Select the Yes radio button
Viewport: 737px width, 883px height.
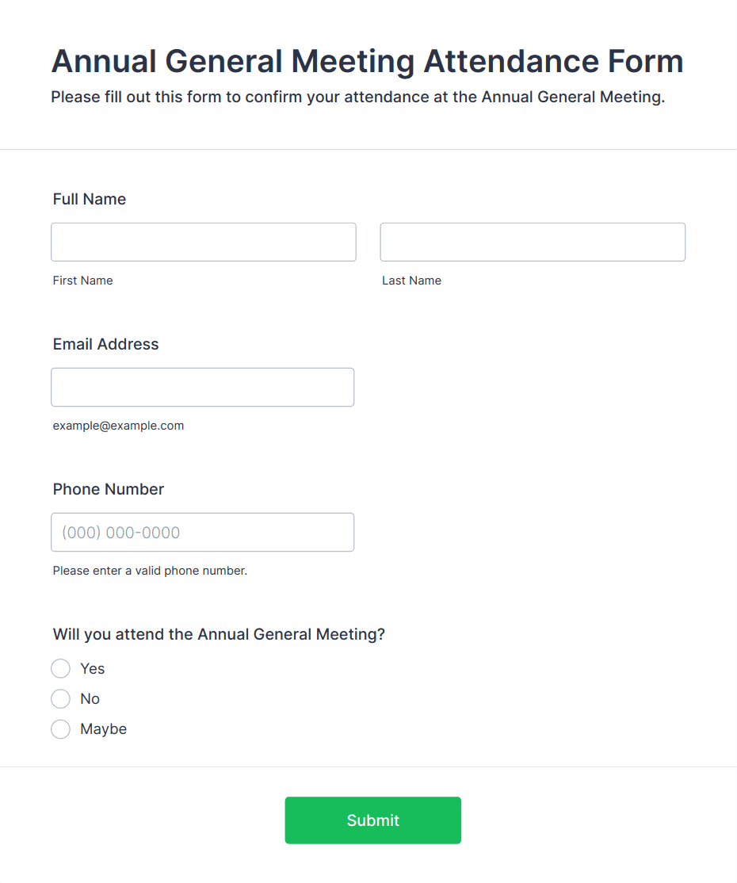point(61,668)
